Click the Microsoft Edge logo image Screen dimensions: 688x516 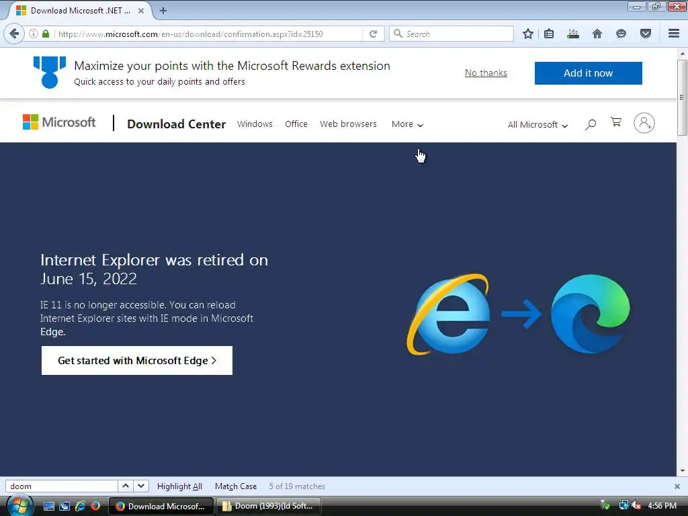[x=591, y=314]
